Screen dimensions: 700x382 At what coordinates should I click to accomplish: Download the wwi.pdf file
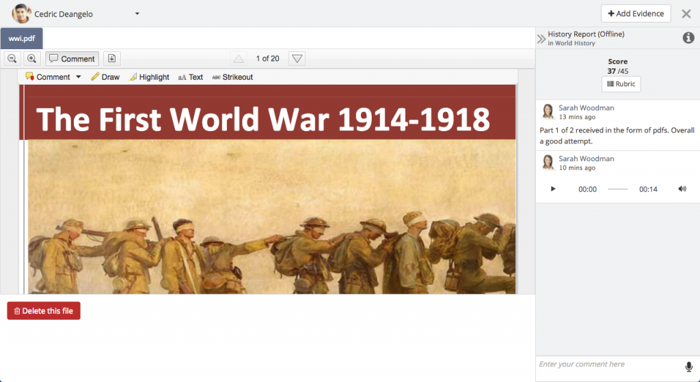112,59
